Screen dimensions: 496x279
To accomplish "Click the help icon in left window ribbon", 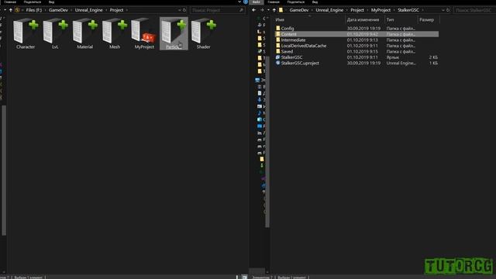I will coord(246,2).
